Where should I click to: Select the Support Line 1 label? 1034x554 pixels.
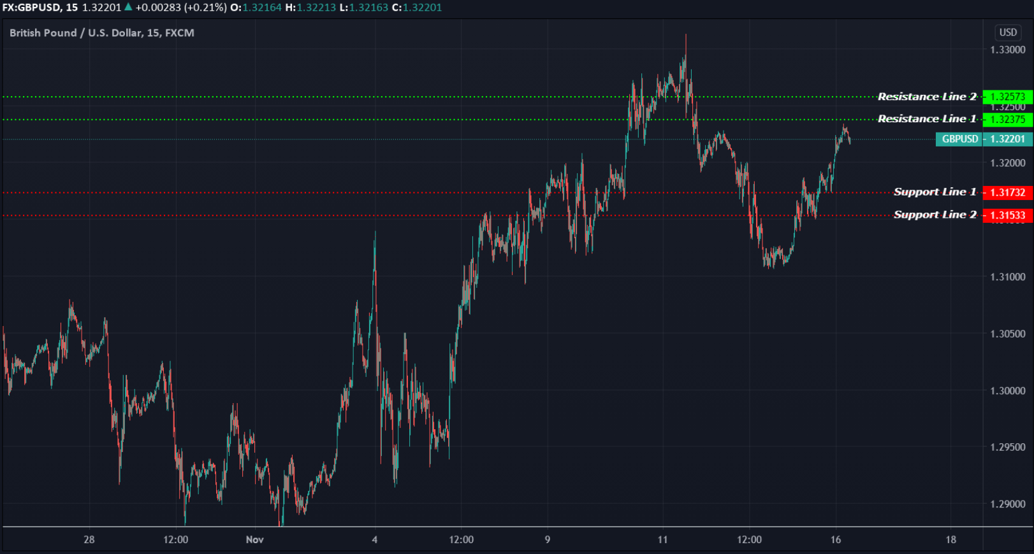coord(935,192)
